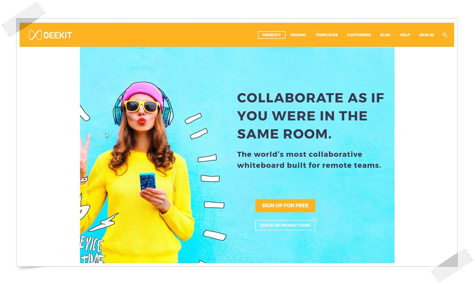Click the doodled lightning bolt drawing
Image resolution: width=475 pixels, height=284 pixels.
(104, 223)
